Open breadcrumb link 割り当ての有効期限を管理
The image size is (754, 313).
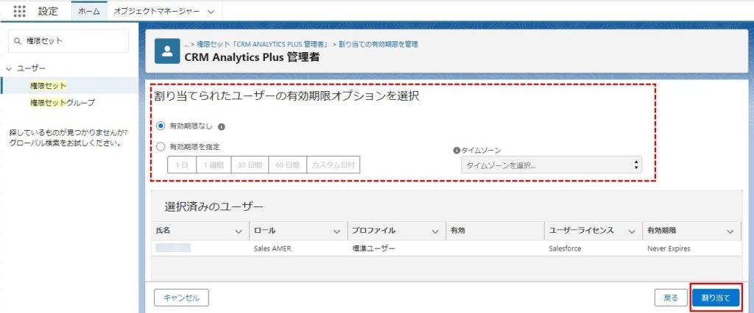378,44
